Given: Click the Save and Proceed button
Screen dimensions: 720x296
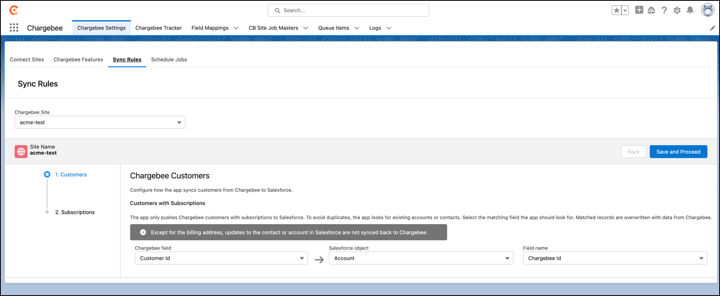Looking at the screenshot, I should [x=678, y=152].
